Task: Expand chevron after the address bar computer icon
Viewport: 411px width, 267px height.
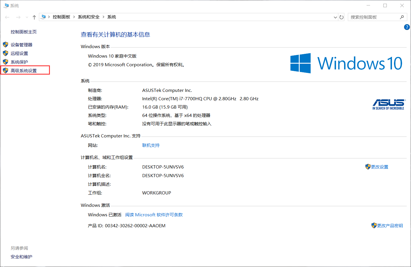Action: [49, 17]
